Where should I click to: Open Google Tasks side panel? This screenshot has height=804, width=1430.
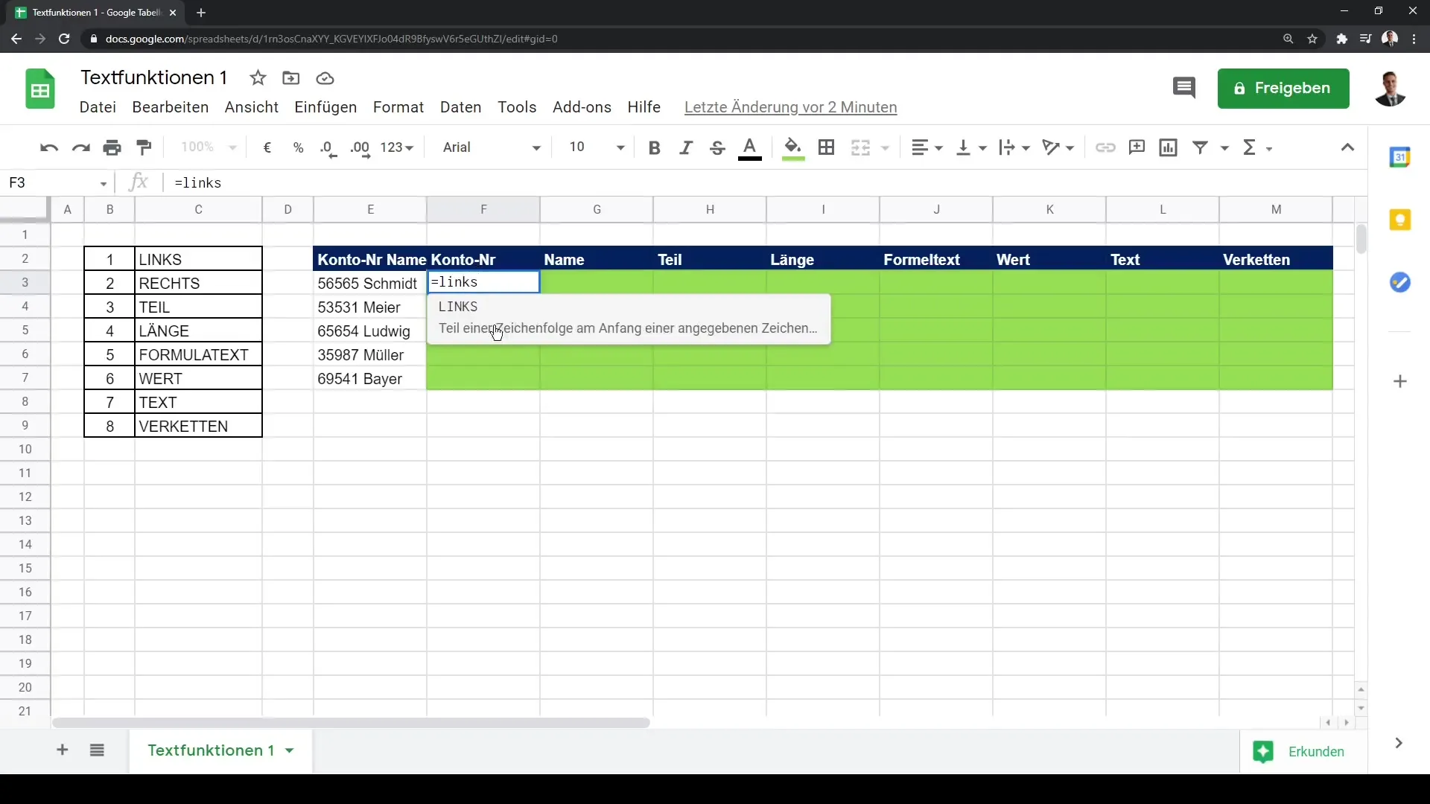pos(1400,282)
